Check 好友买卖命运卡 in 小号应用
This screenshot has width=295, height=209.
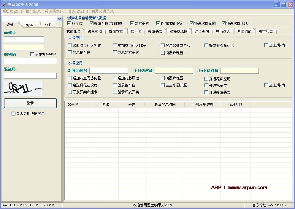click(70, 92)
